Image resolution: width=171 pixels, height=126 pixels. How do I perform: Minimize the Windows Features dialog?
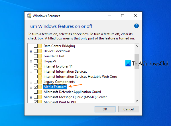pos(110,16)
